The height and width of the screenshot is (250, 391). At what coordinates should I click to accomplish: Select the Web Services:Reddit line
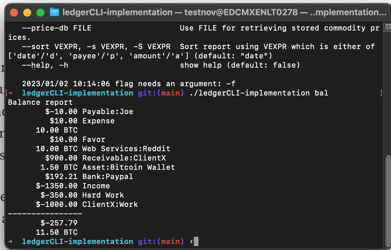(103, 149)
